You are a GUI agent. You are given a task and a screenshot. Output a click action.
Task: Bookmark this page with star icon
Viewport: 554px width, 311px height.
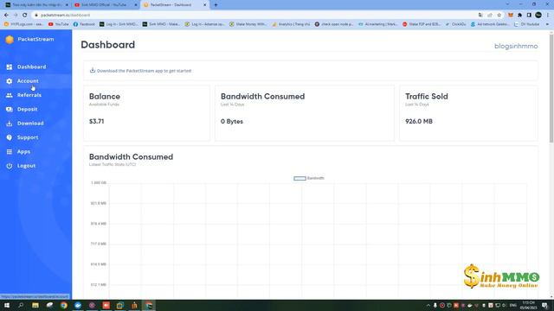[x=499, y=15]
